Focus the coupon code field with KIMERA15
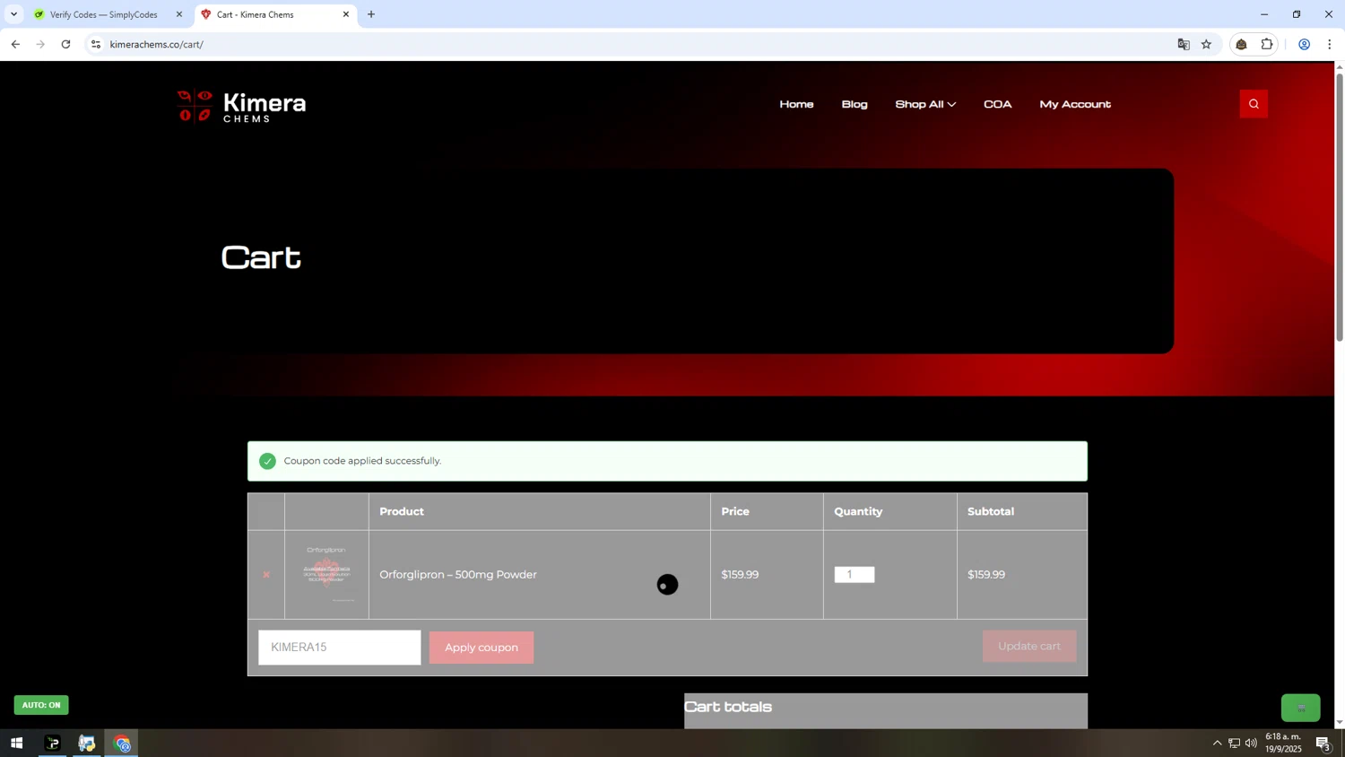Screen dimensions: 1345x757 340,648
